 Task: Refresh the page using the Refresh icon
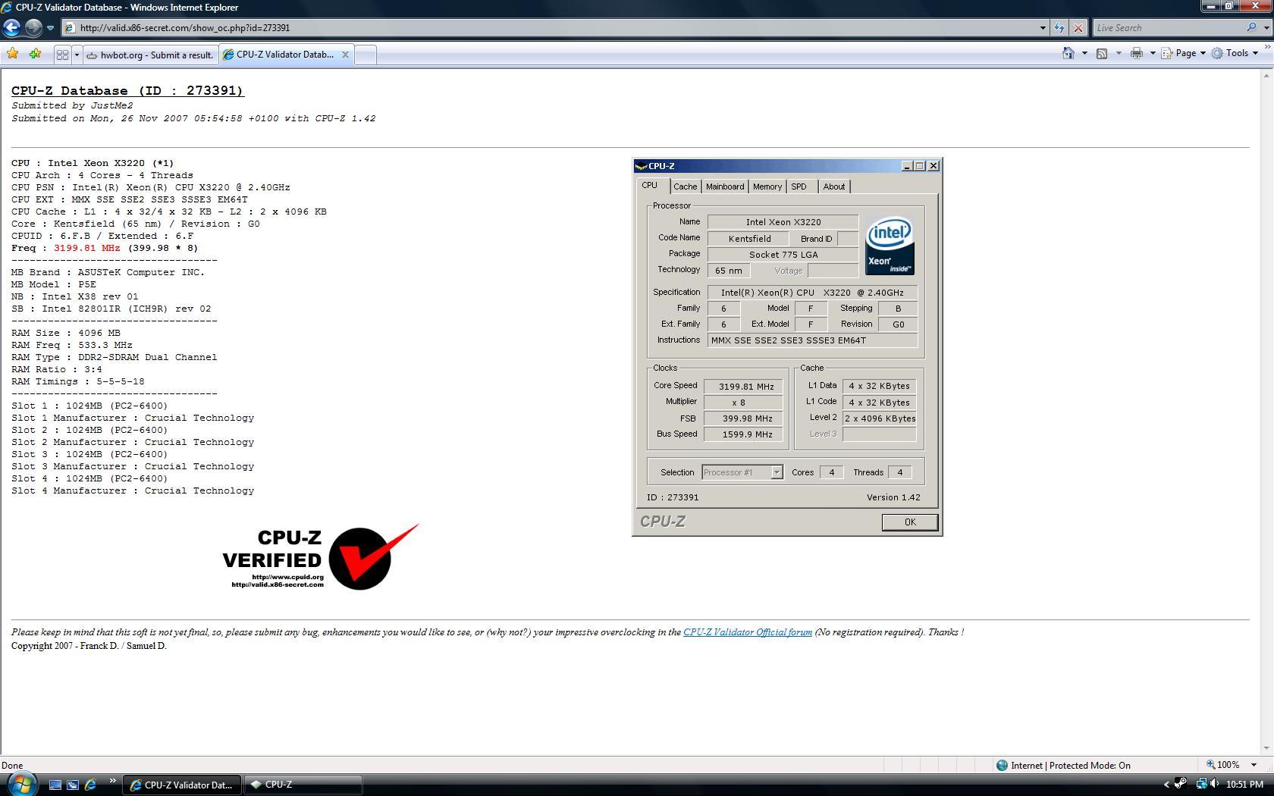[x=1059, y=28]
